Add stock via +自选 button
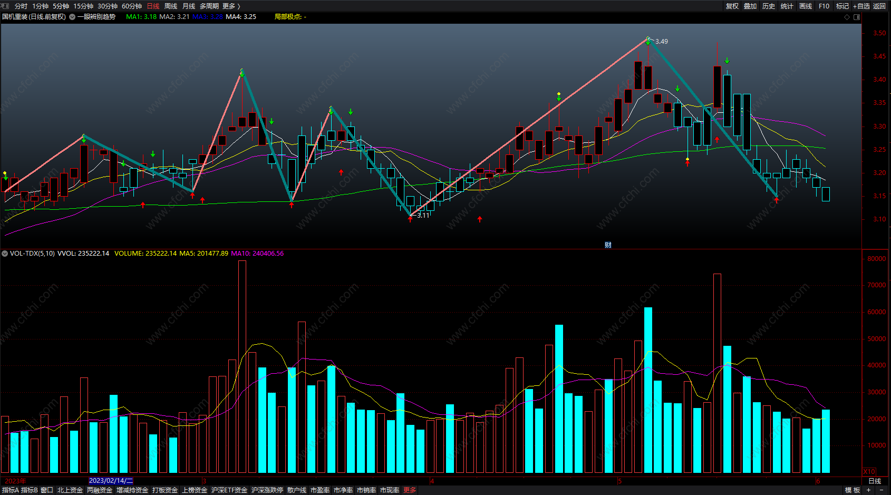Image resolution: width=891 pixels, height=495 pixels. pyautogui.click(x=861, y=6)
